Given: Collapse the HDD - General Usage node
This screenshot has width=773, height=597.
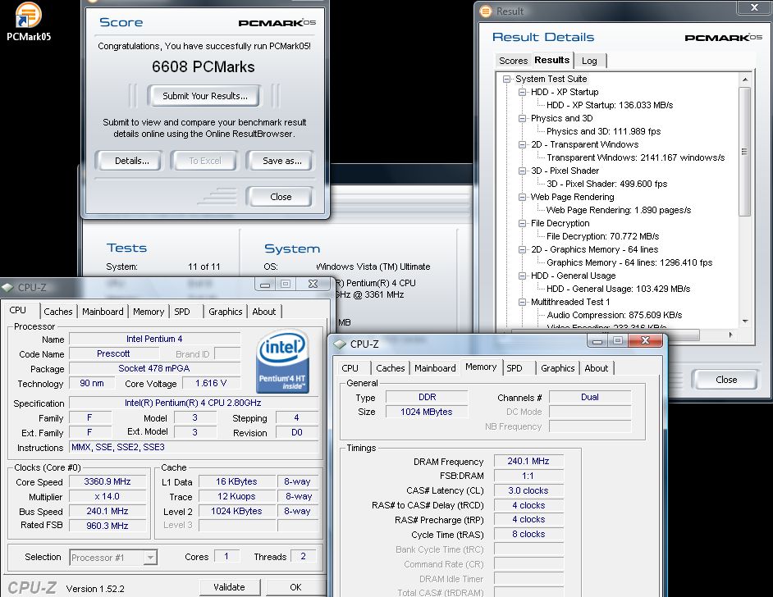Looking at the screenshot, I should 522,276.
